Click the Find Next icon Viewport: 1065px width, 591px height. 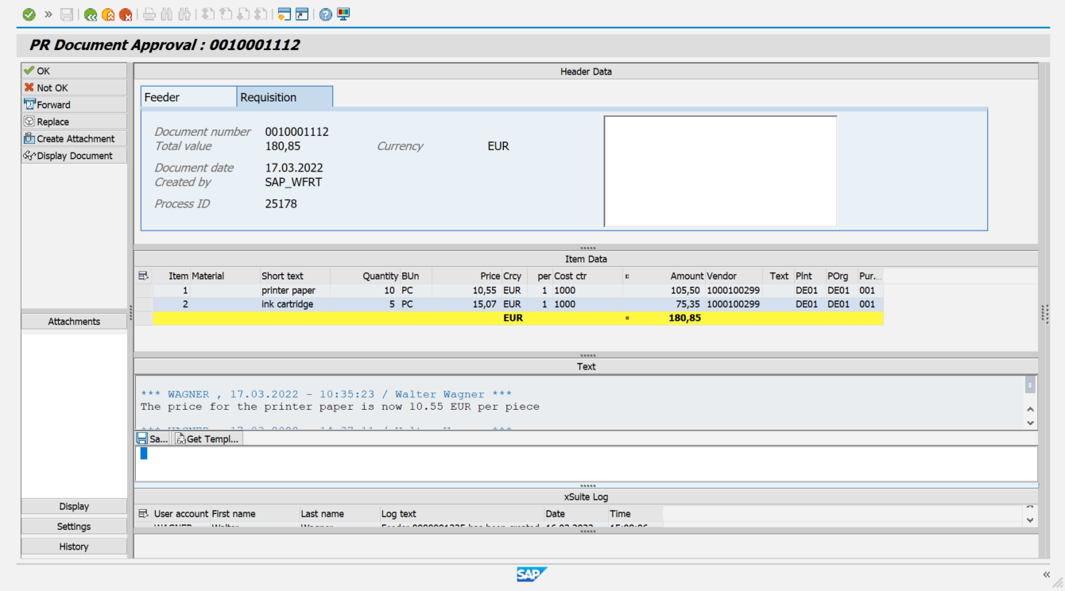[x=184, y=14]
